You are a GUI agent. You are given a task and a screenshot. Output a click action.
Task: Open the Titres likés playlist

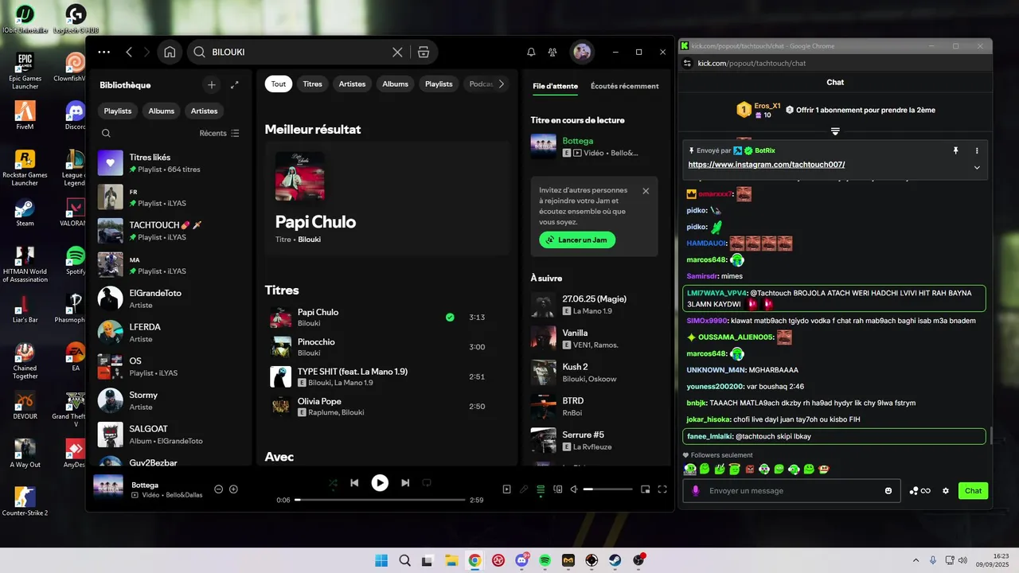[172, 163]
